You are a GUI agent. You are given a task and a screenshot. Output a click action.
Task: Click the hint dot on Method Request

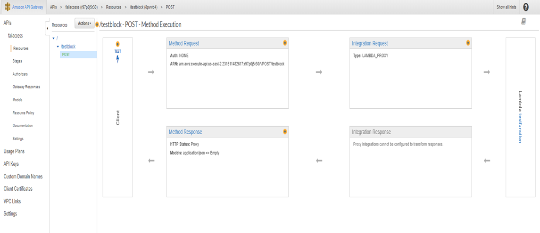click(x=285, y=43)
